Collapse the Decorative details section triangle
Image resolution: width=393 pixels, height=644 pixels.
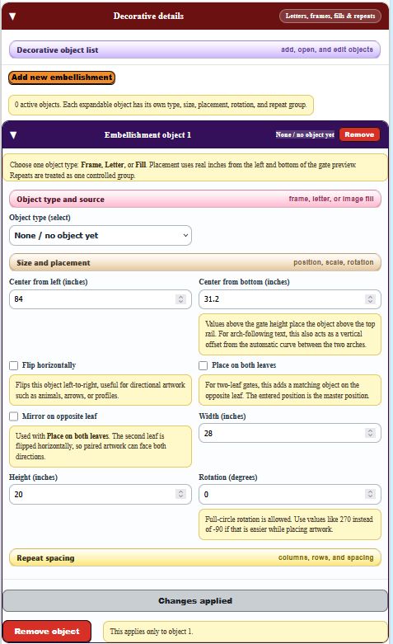click(12, 16)
